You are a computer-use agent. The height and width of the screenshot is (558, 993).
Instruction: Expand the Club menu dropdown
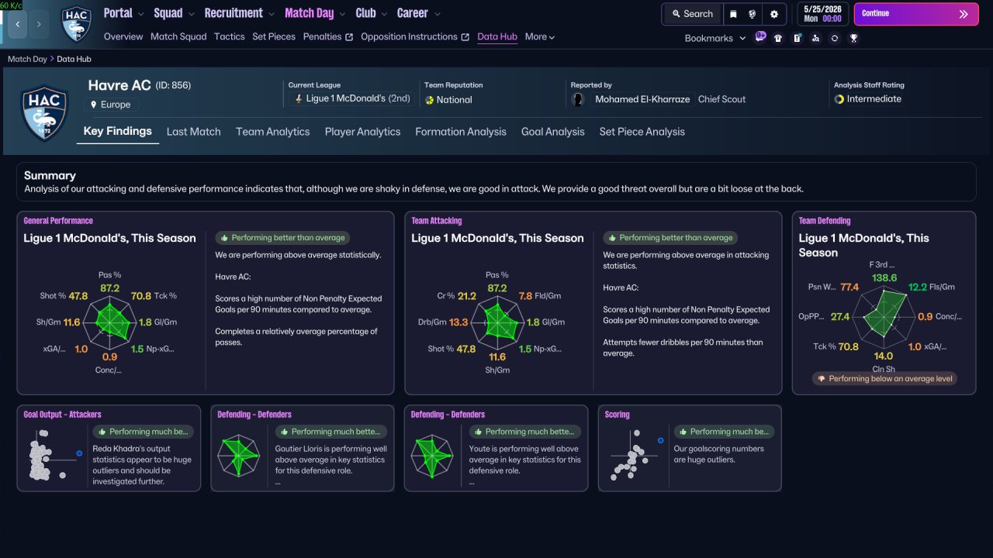point(383,13)
